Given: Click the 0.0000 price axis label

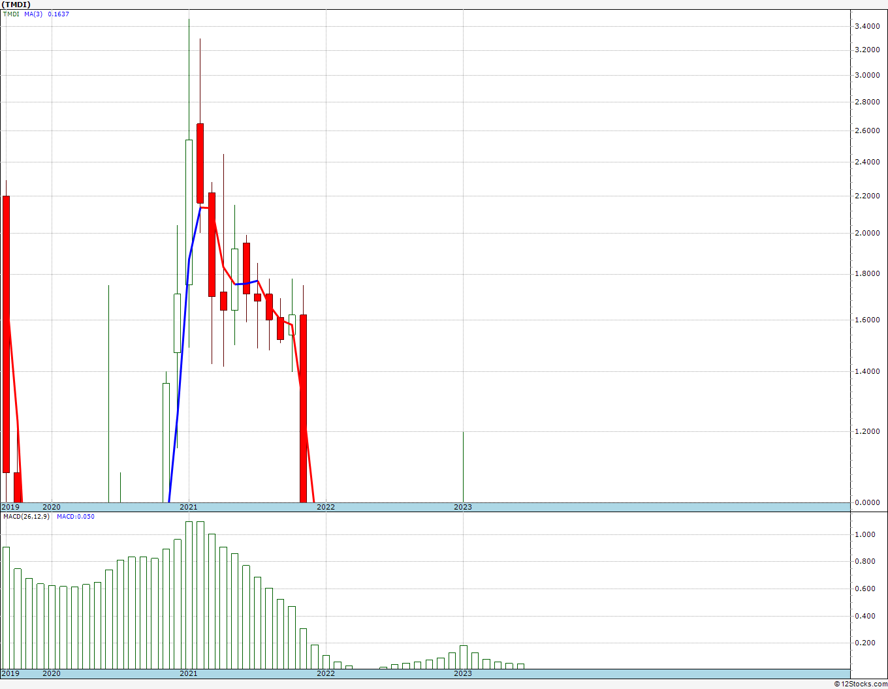Looking at the screenshot, I should click(866, 503).
